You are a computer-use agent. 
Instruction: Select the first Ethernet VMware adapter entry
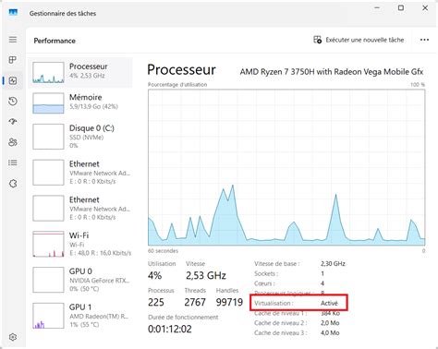tap(80, 173)
